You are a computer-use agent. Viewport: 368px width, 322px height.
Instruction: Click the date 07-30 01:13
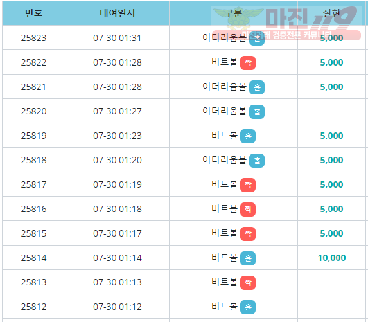[x=118, y=282]
